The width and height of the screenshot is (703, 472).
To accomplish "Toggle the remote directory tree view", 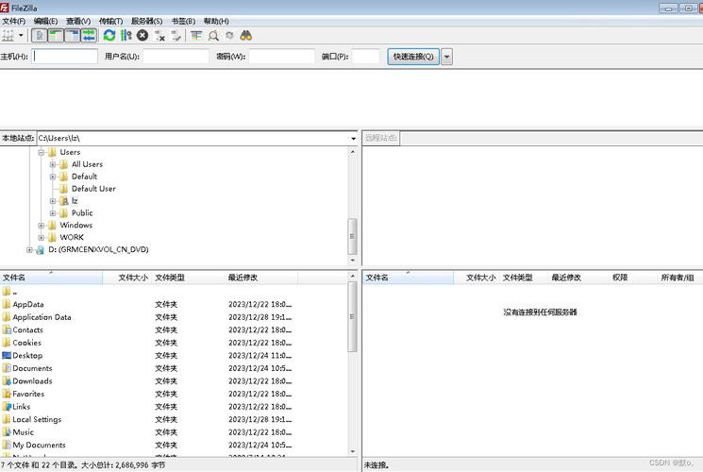I will [x=72, y=36].
